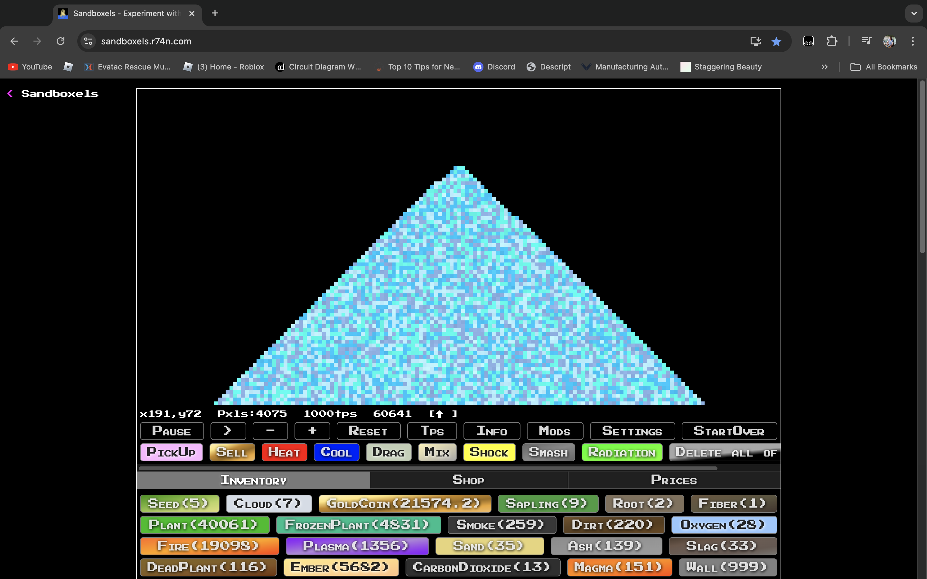Open the media controls icon
Image resolution: width=927 pixels, height=579 pixels.
point(866,41)
